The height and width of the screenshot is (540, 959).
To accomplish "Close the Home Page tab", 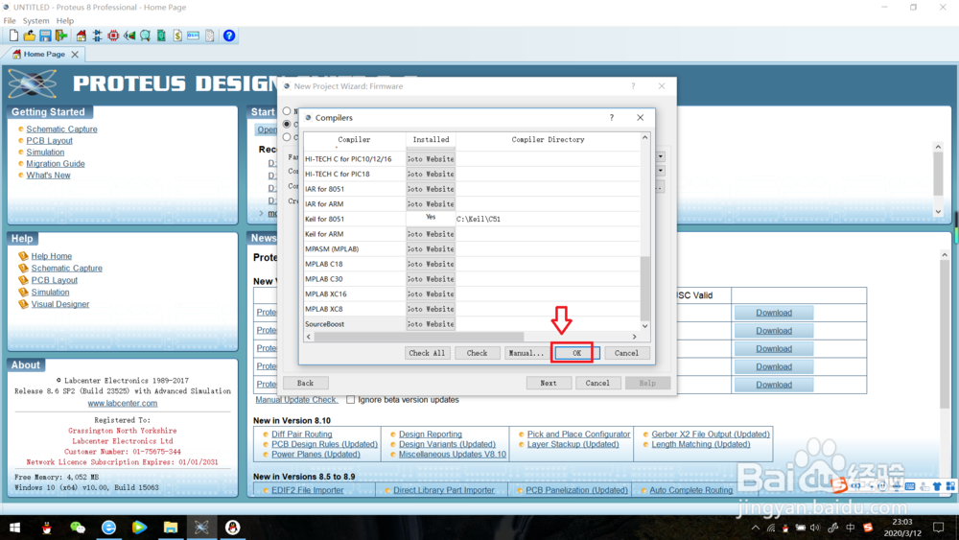I will click(75, 55).
